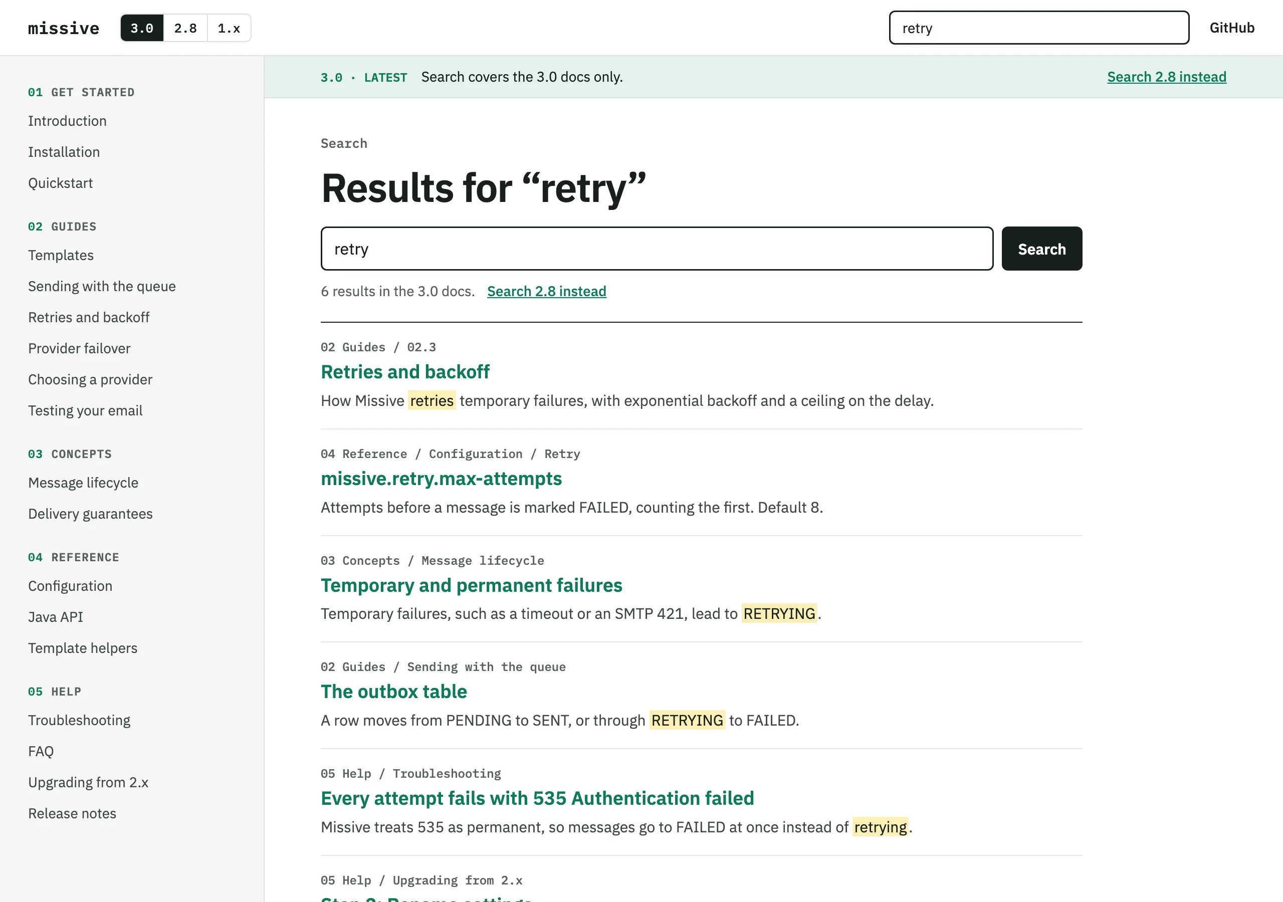Open Introduction in sidebar

click(67, 121)
